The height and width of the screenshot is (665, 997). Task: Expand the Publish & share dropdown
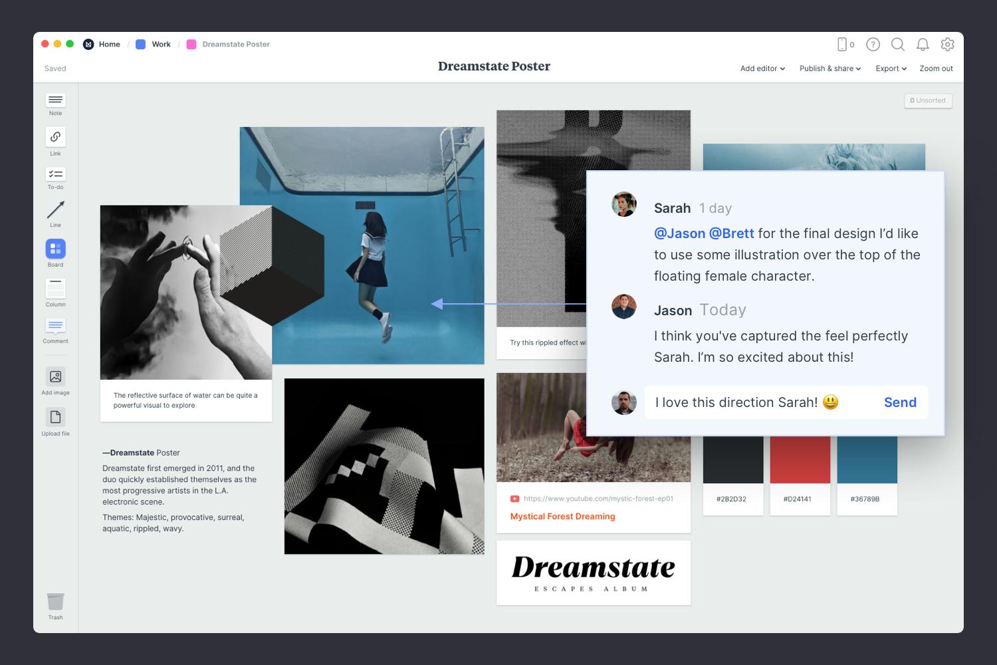click(x=830, y=68)
